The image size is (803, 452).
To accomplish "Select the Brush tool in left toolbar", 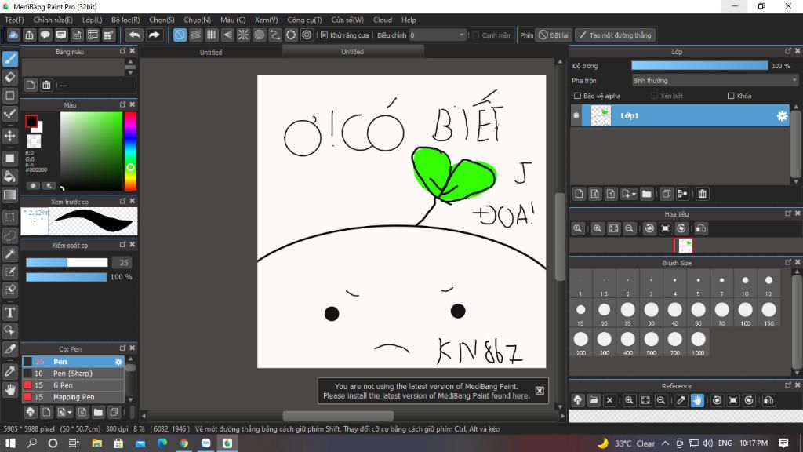I will click(x=10, y=58).
